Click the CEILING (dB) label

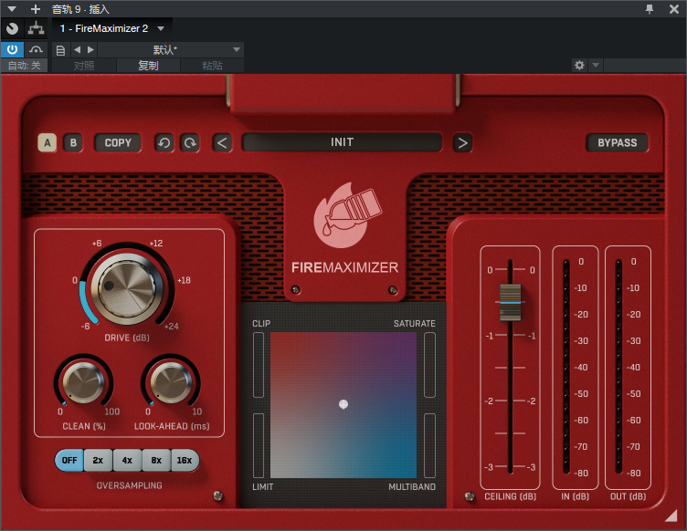point(511,496)
